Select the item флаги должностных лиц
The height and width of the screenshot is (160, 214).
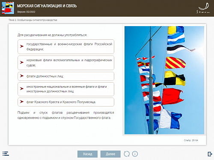click(66, 76)
